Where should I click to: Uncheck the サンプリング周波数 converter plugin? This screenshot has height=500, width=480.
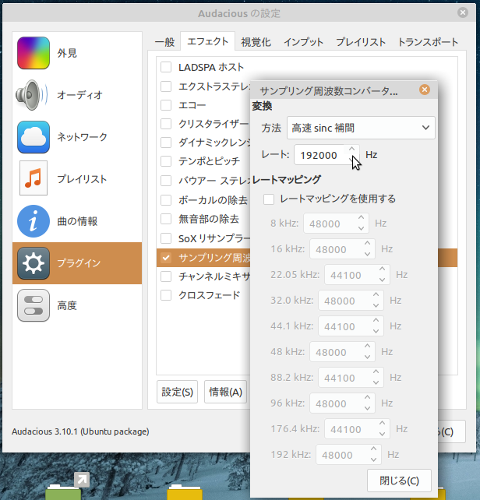point(166,258)
